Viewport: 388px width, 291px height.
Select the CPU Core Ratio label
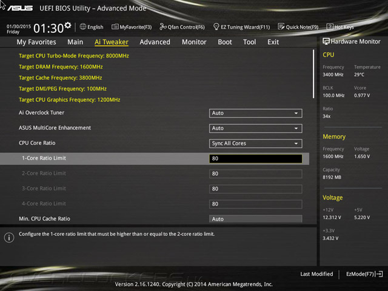(x=37, y=143)
